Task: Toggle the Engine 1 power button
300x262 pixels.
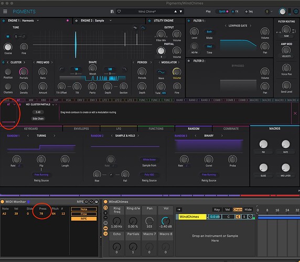Action: point(4,20)
